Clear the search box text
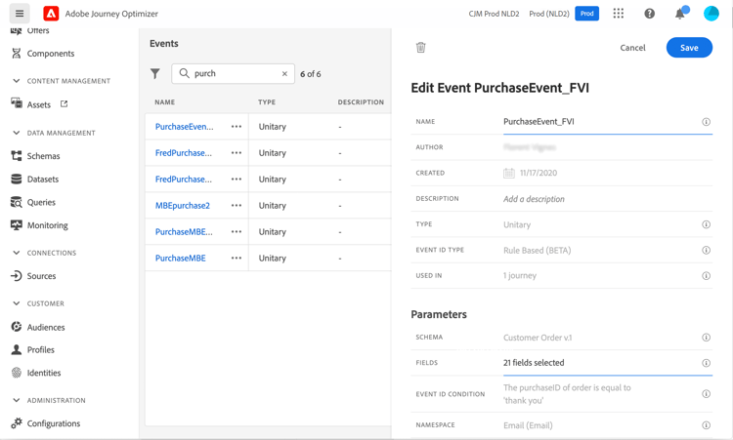Image resolution: width=733 pixels, height=440 pixels. 284,74
